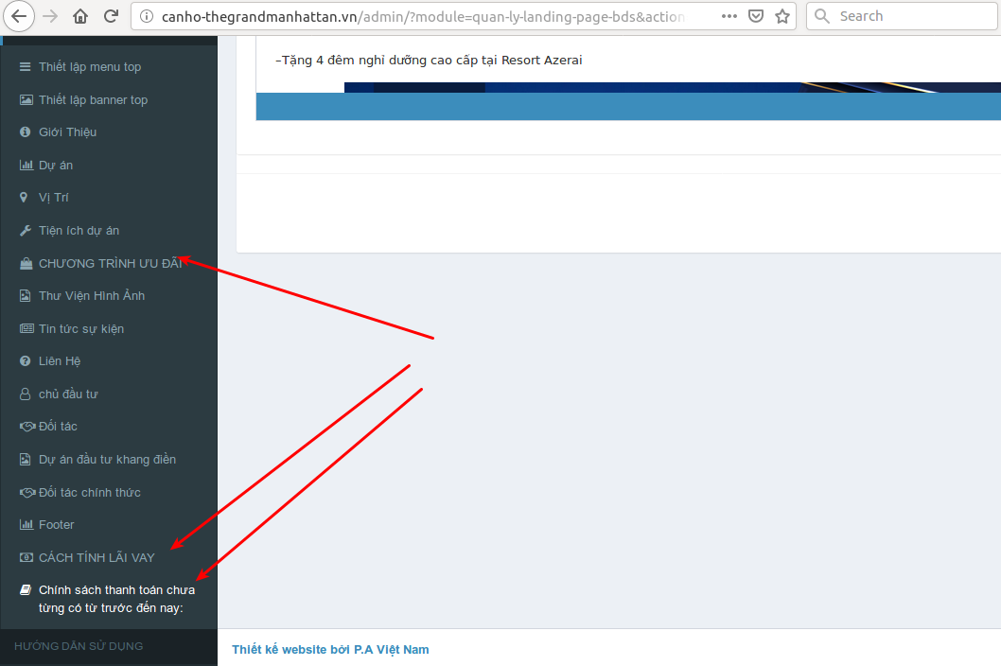The height and width of the screenshot is (666, 1001).
Task: Click the chart icon beside Footer
Action: point(26,525)
